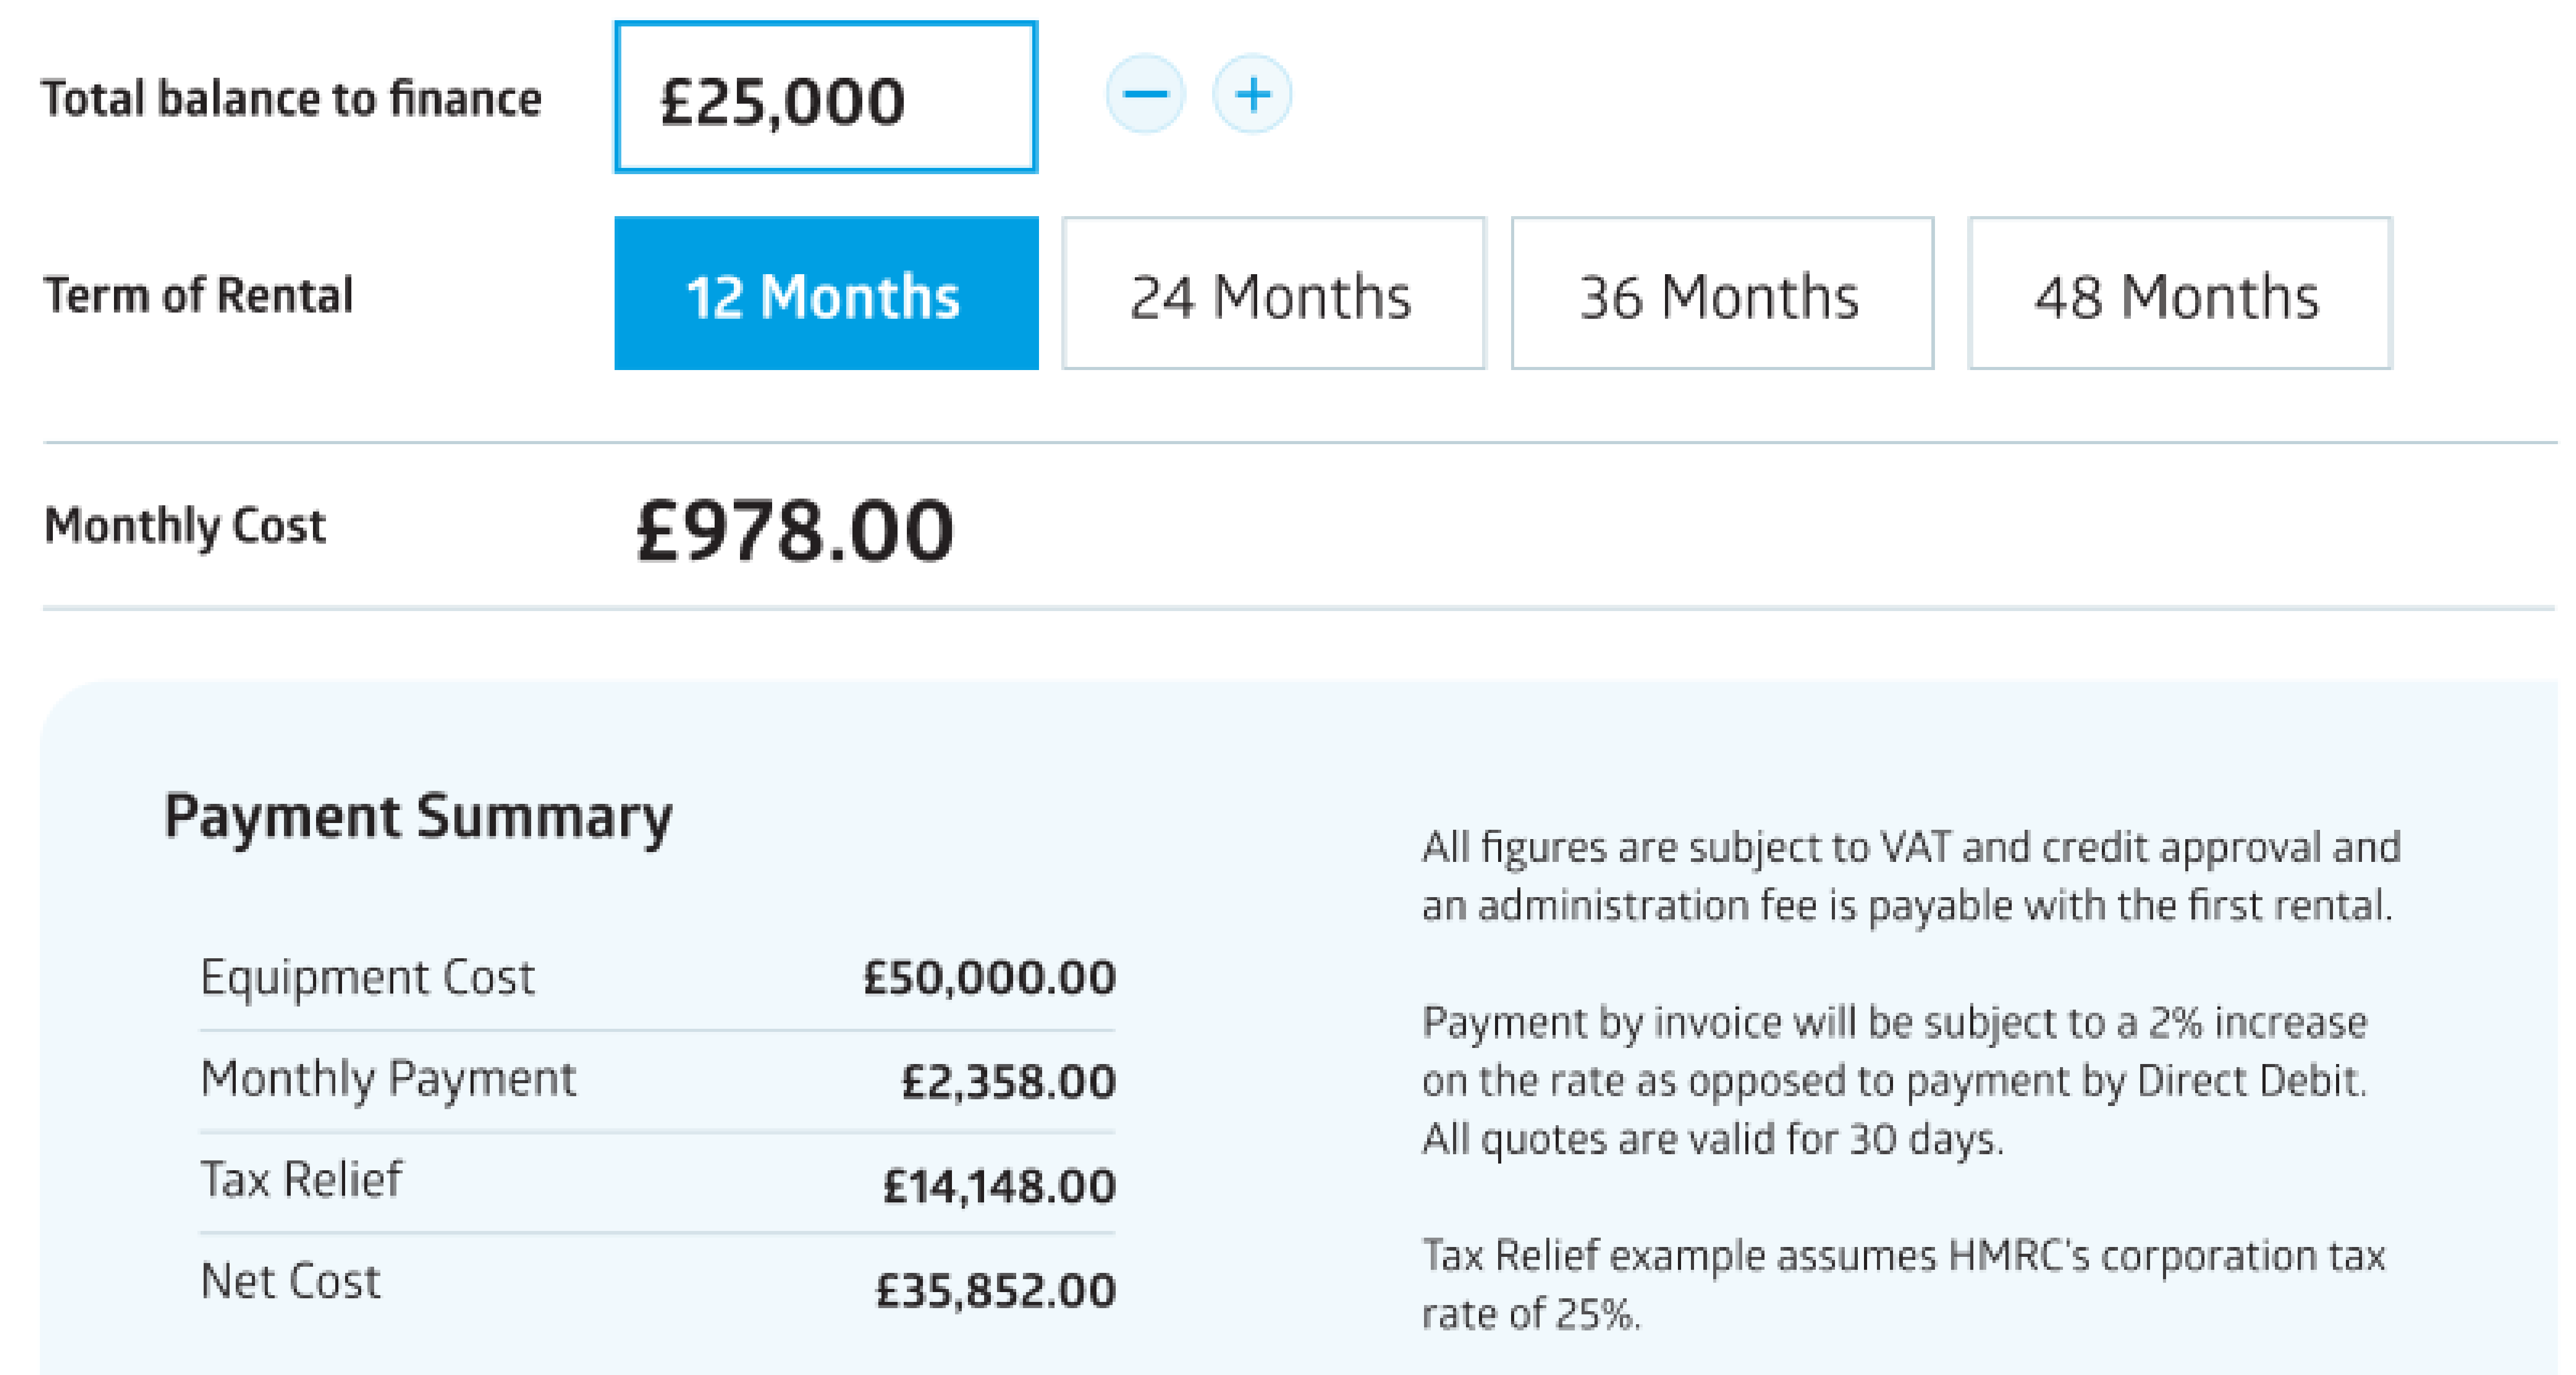
Task: Select the 12 Months rental term
Action: click(826, 294)
